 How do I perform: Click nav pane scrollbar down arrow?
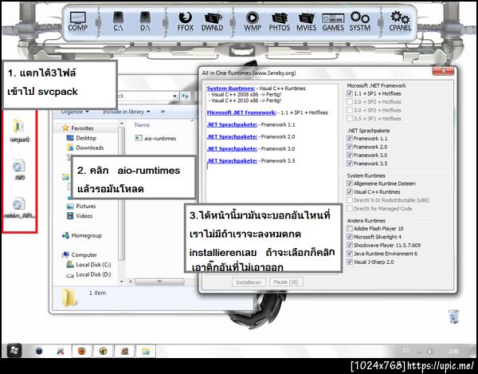[121, 281]
